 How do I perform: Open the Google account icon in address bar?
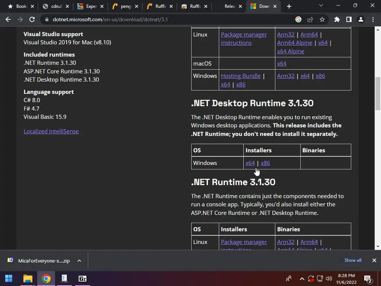pos(298,19)
